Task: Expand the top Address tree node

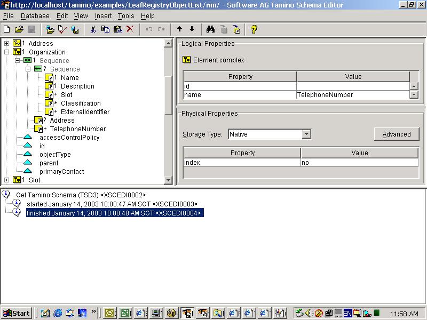Action: [x=6, y=44]
